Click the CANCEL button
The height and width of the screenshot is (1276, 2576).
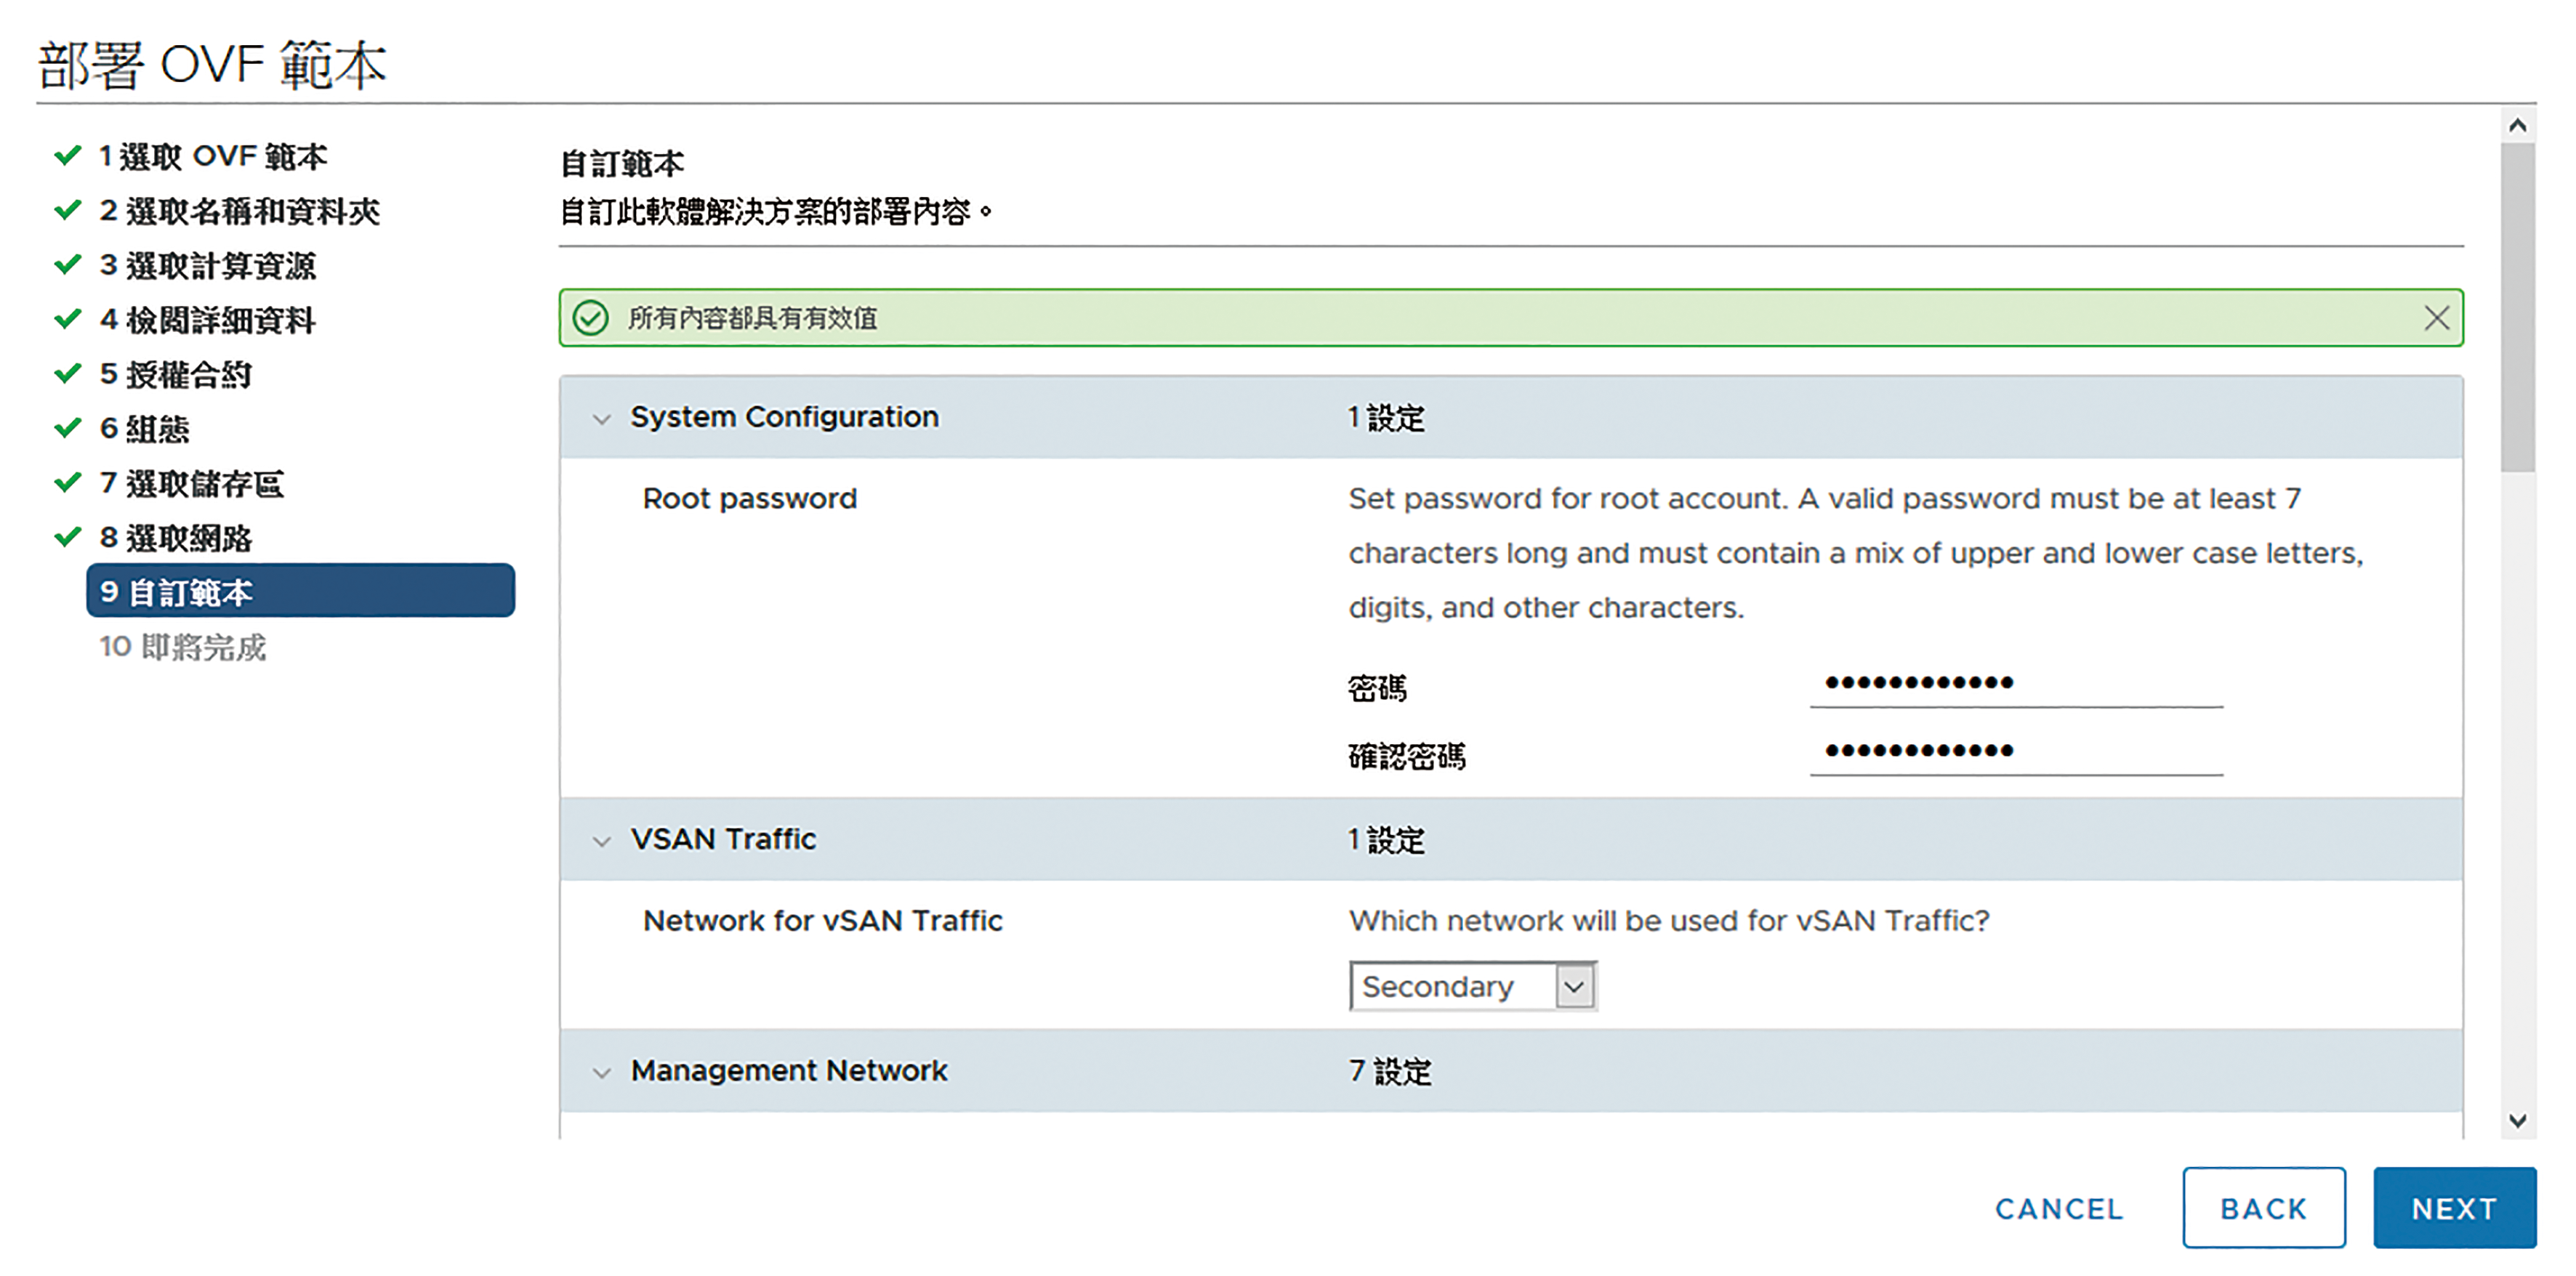coord(2059,1208)
